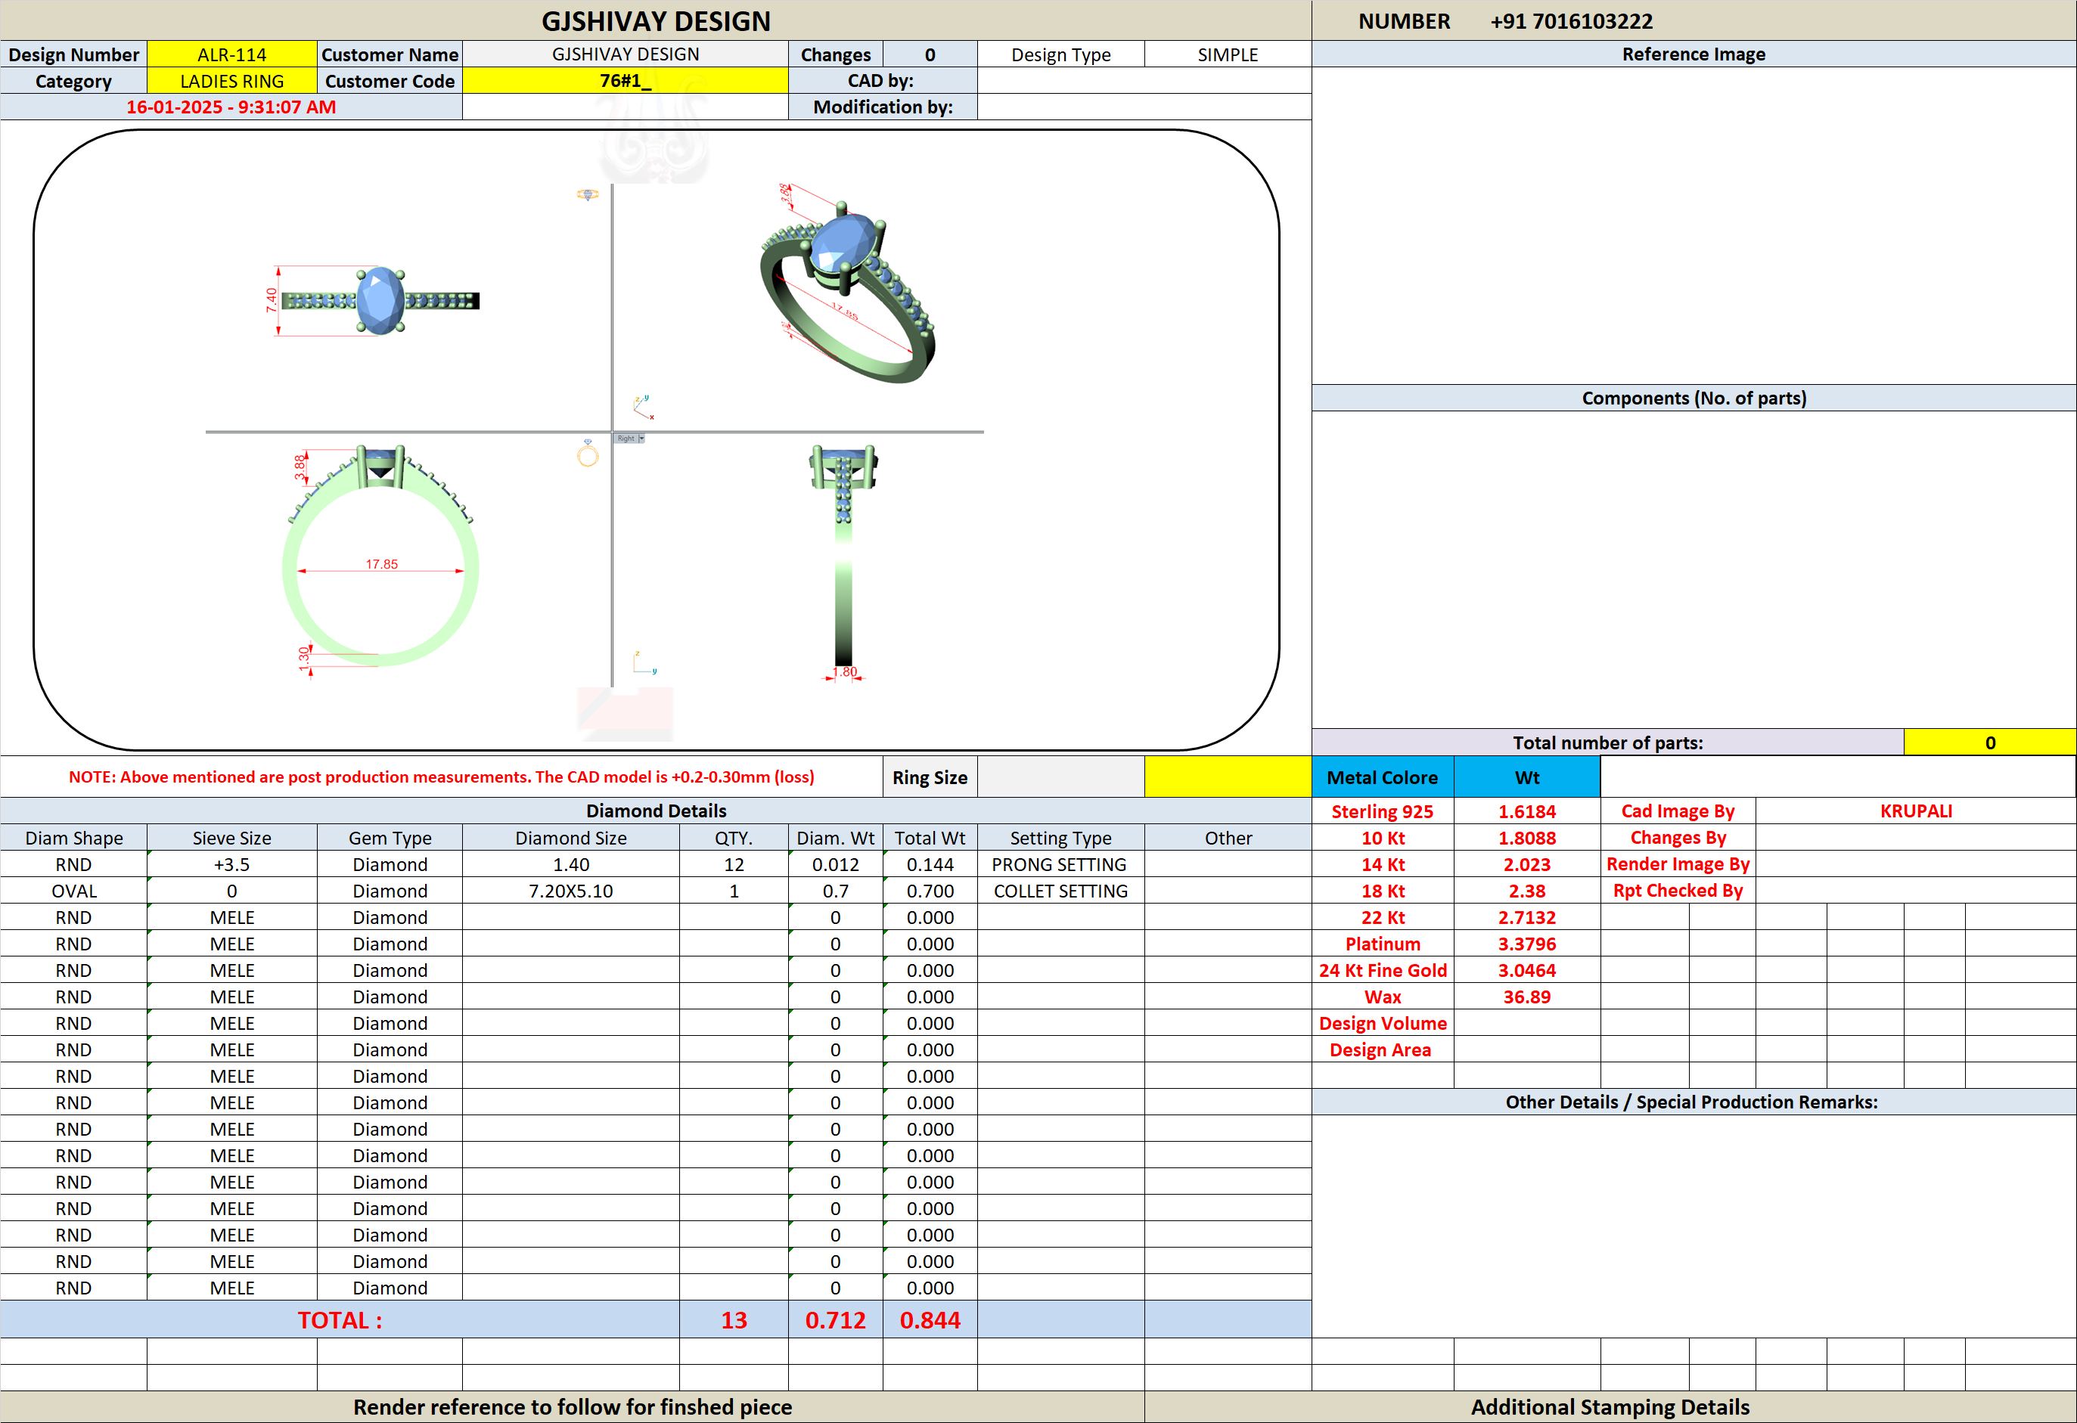Click the XYZ axis gizmo in perspective view

click(644, 407)
